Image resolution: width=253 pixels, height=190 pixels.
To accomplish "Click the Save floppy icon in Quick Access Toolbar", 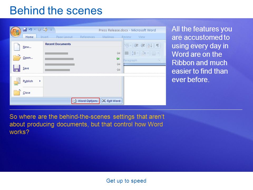I will point(25,30).
